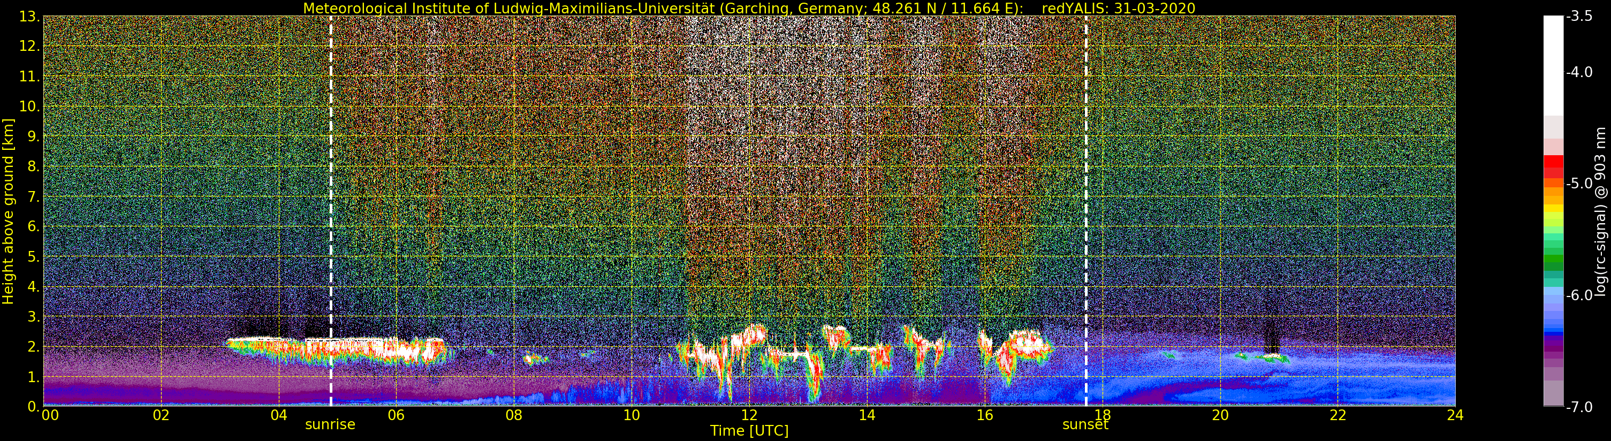The image size is (1611, 441).
Task: Click the 'Height above ground [km]' axis label
Action: click(x=8, y=211)
